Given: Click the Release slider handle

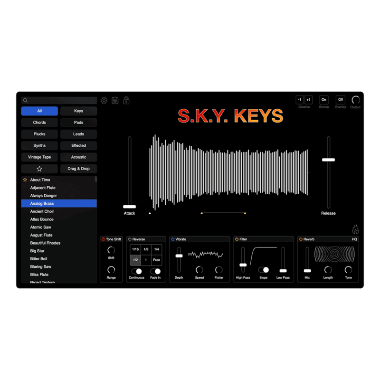Looking at the screenshot, I should (328, 160).
